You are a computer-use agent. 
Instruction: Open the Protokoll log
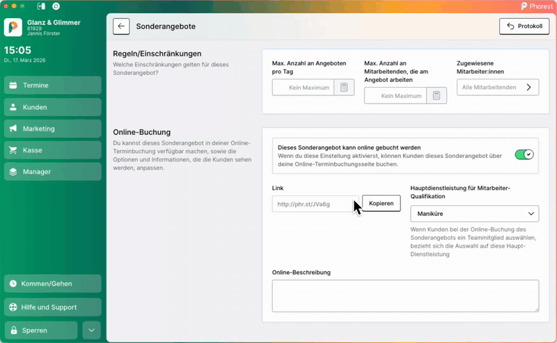coord(524,26)
